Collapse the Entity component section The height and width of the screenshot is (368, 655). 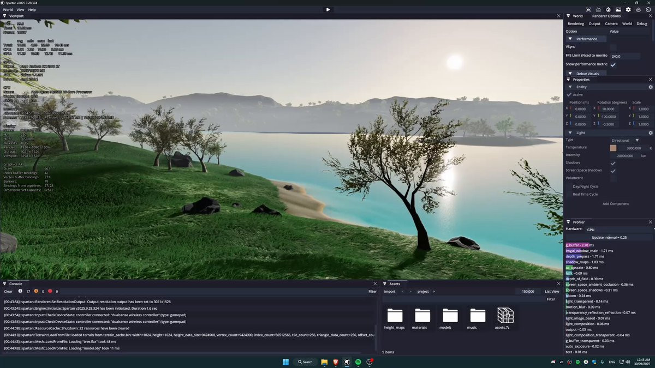[570, 87]
